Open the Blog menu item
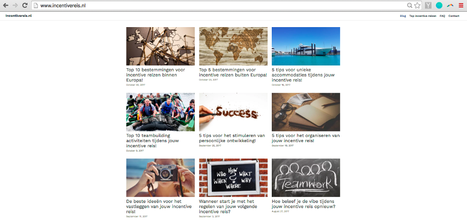The image size is (467, 224). pos(403,16)
